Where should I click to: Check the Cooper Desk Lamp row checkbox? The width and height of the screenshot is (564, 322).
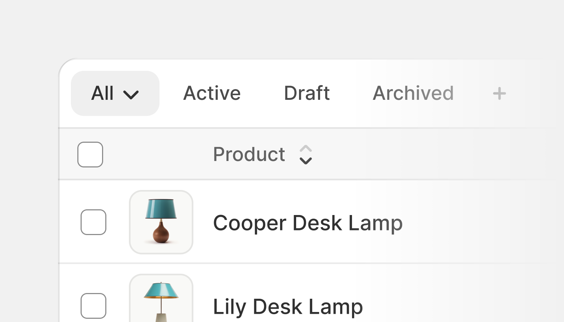click(x=93, y=222)
